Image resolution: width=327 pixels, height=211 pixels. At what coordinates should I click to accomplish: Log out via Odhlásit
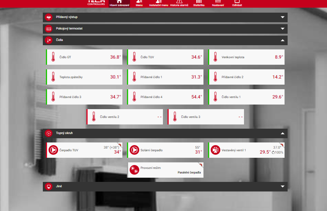[x=237, y=3]
